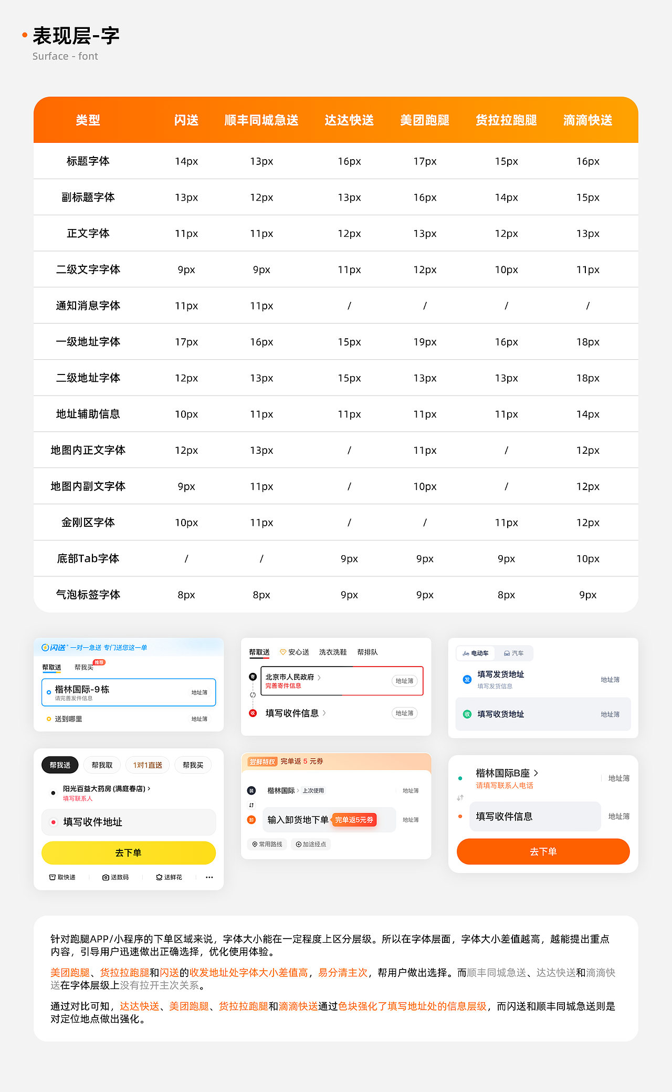The height and width of the screenshot is (1092, 672).
Task: Click the 货拉拉跑腿 column header
Action: click(x=506, y=120)
